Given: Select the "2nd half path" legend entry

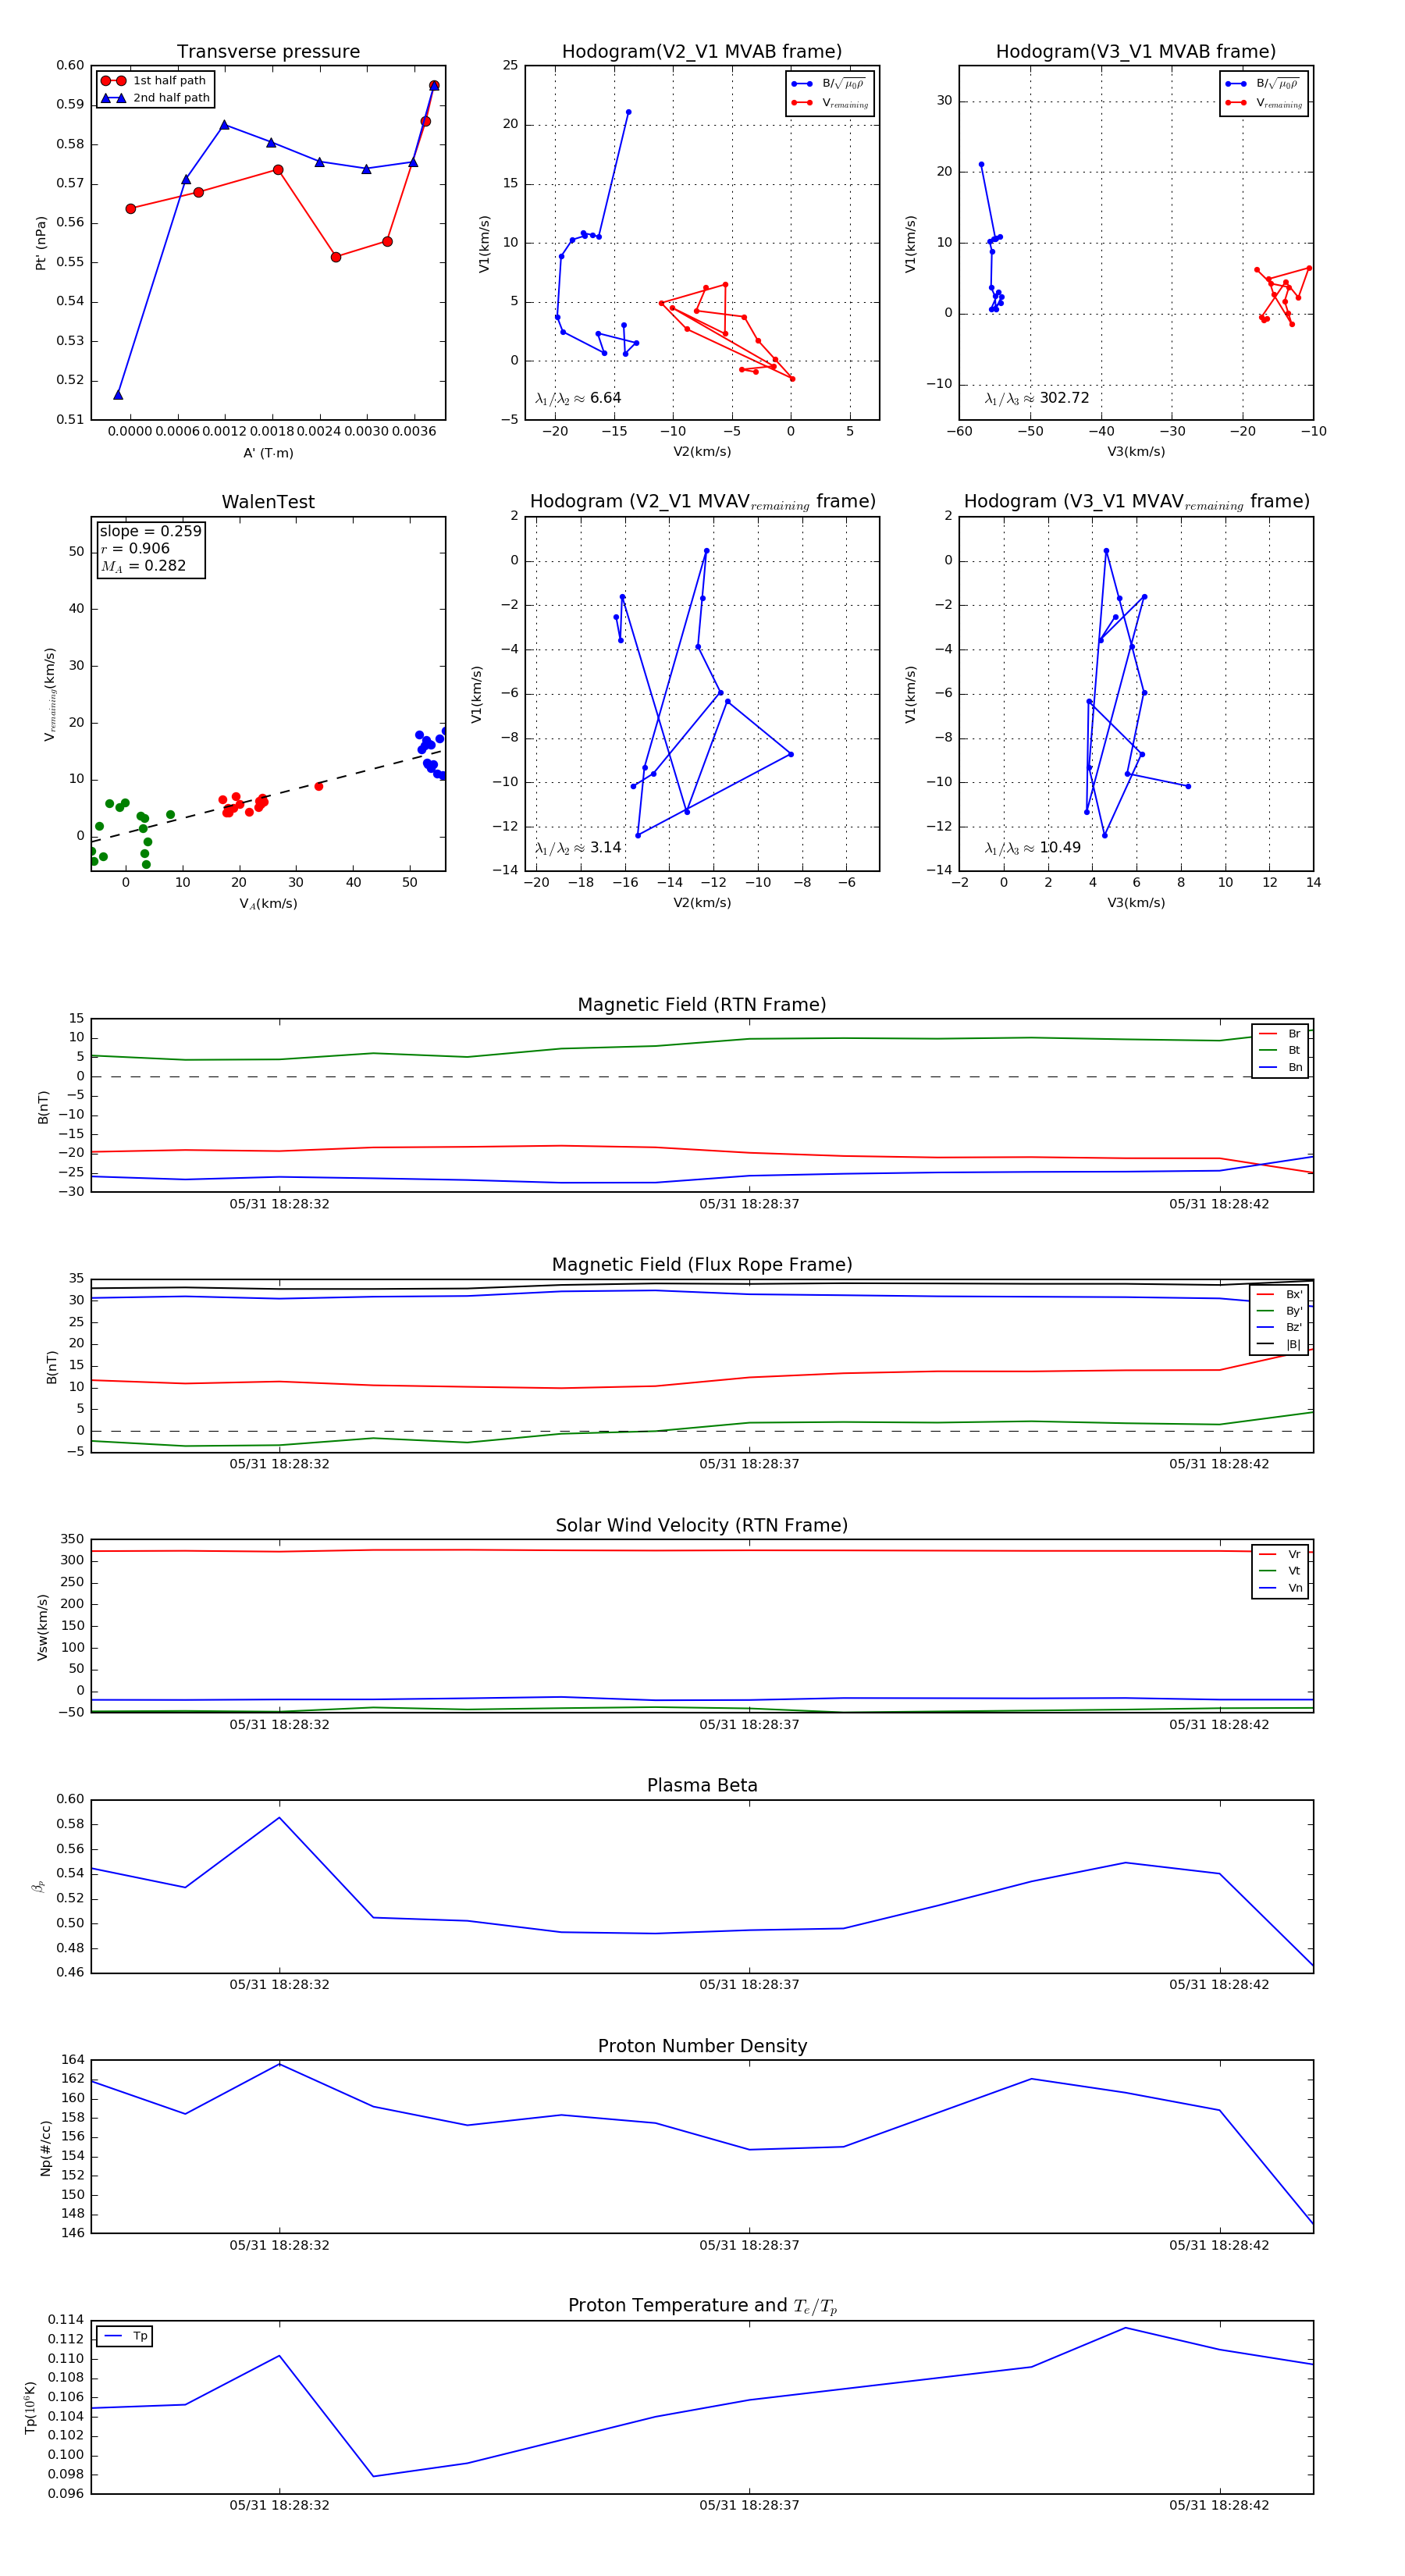Looking at the screenshot, I should [154, 98].
